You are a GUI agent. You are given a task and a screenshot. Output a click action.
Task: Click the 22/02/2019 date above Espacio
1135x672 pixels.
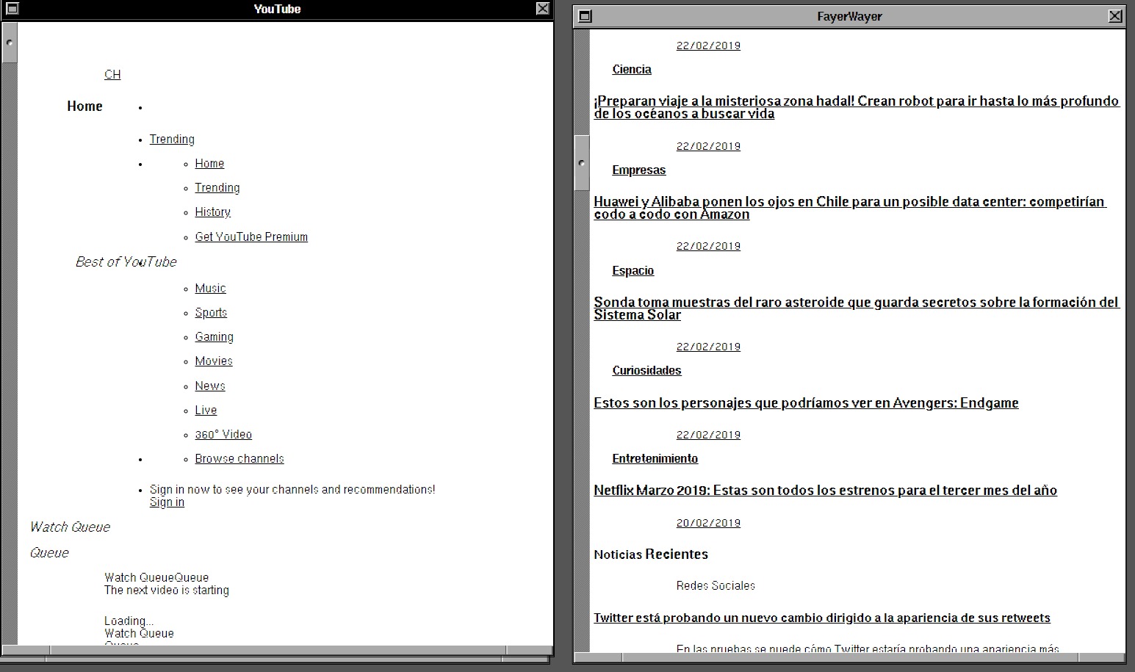click(x=708, y=246)
